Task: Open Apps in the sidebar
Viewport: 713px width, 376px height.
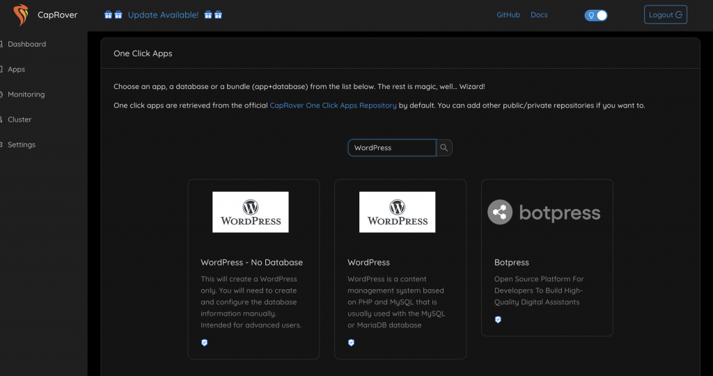Action: (x=17, y=69)
